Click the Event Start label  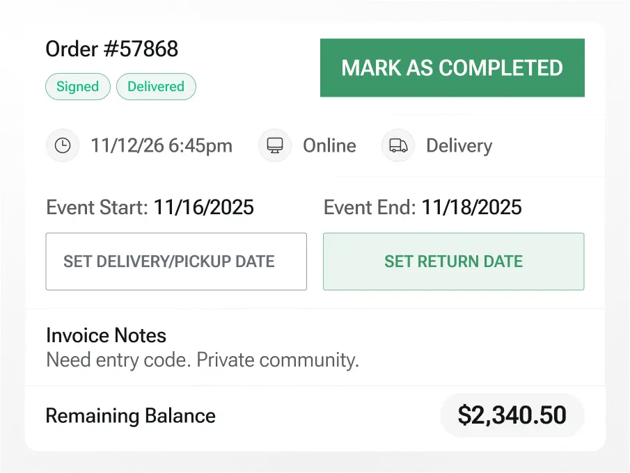coord(97,207)
